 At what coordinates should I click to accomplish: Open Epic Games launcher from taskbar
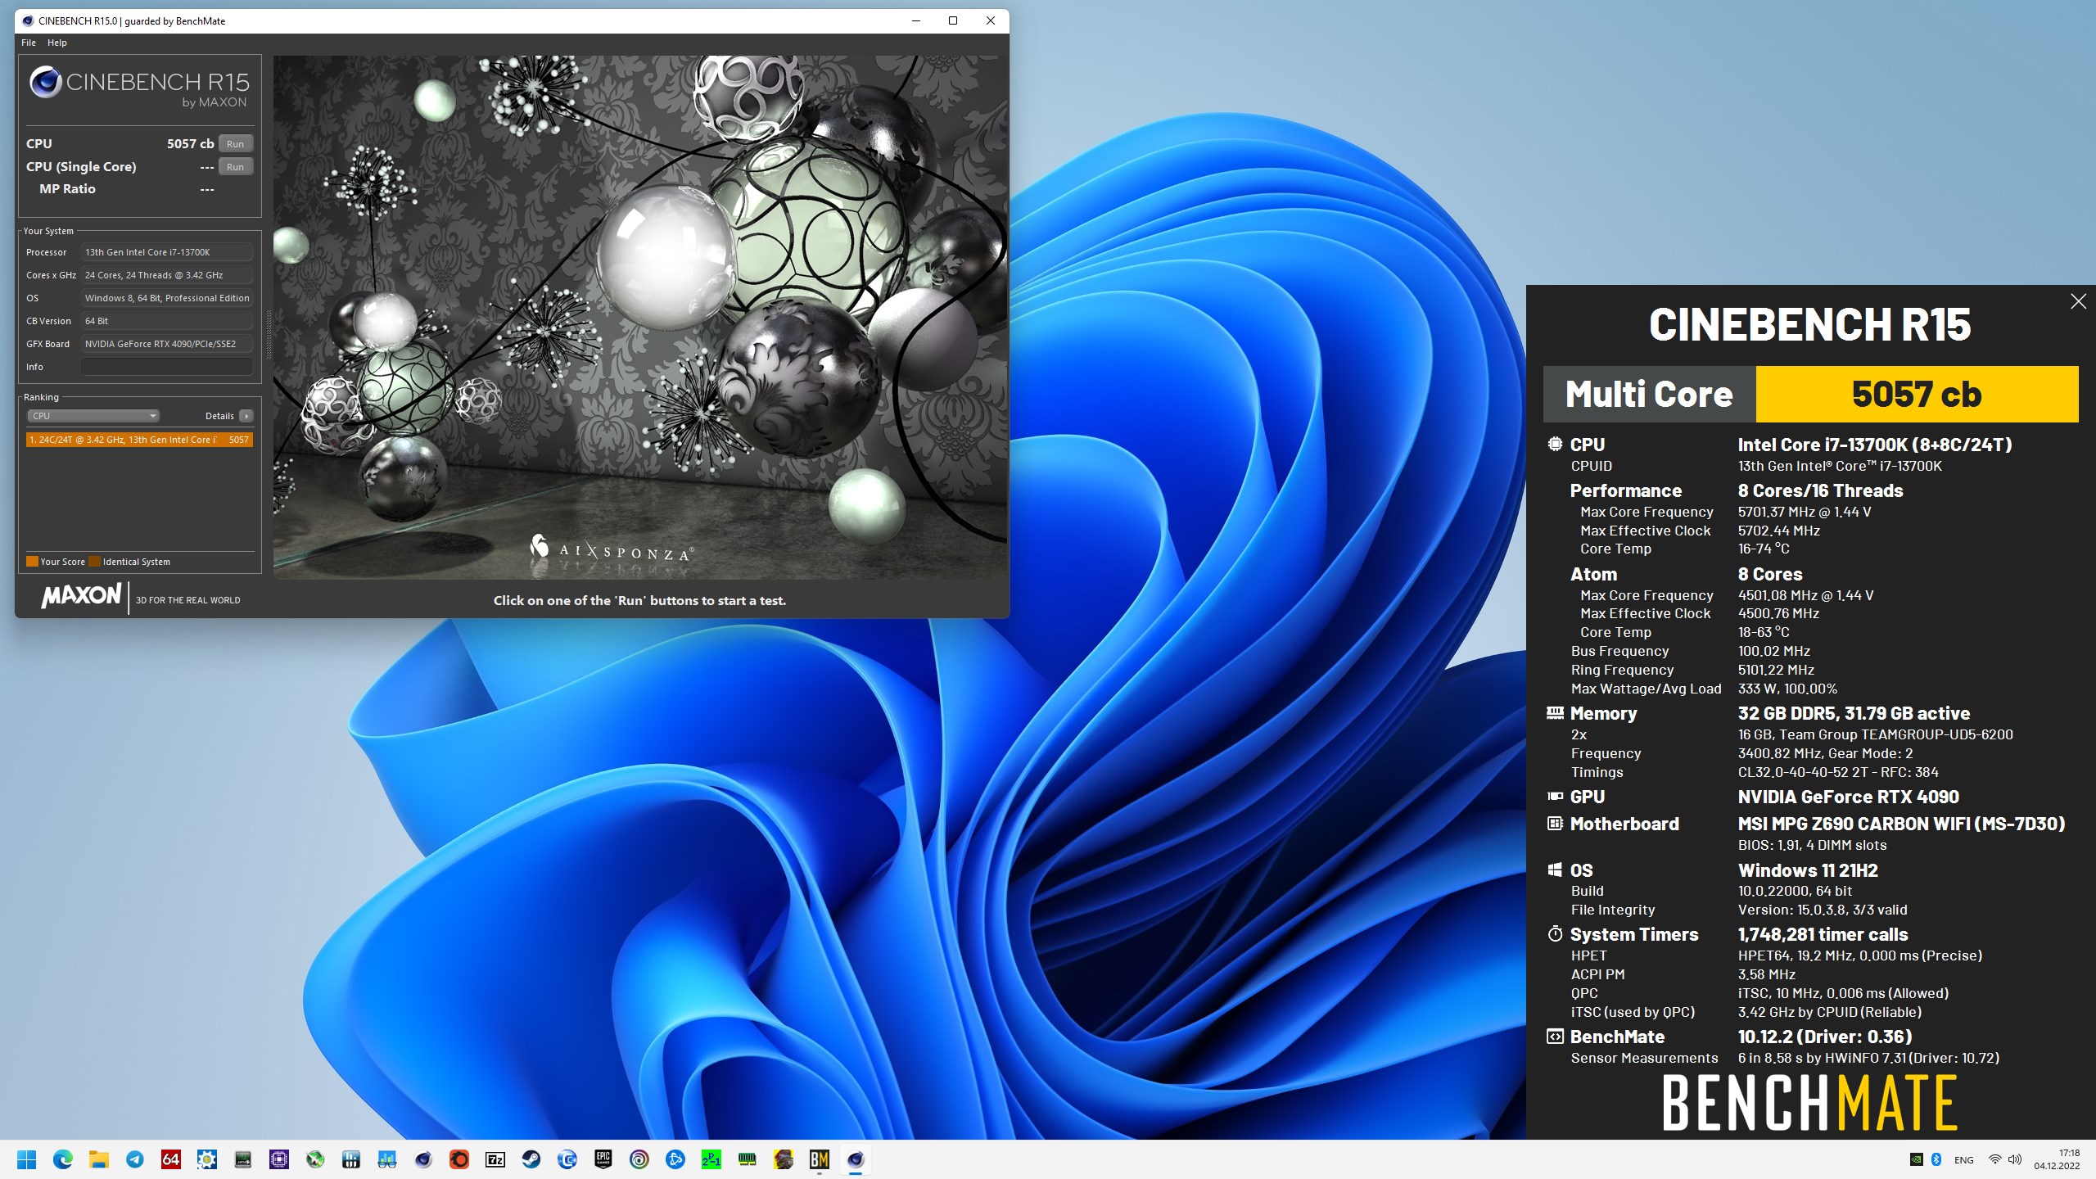pyautogui.click(x=603, y=1159)
